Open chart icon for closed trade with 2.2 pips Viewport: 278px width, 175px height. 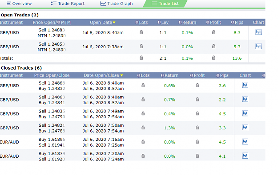[245, 99]
